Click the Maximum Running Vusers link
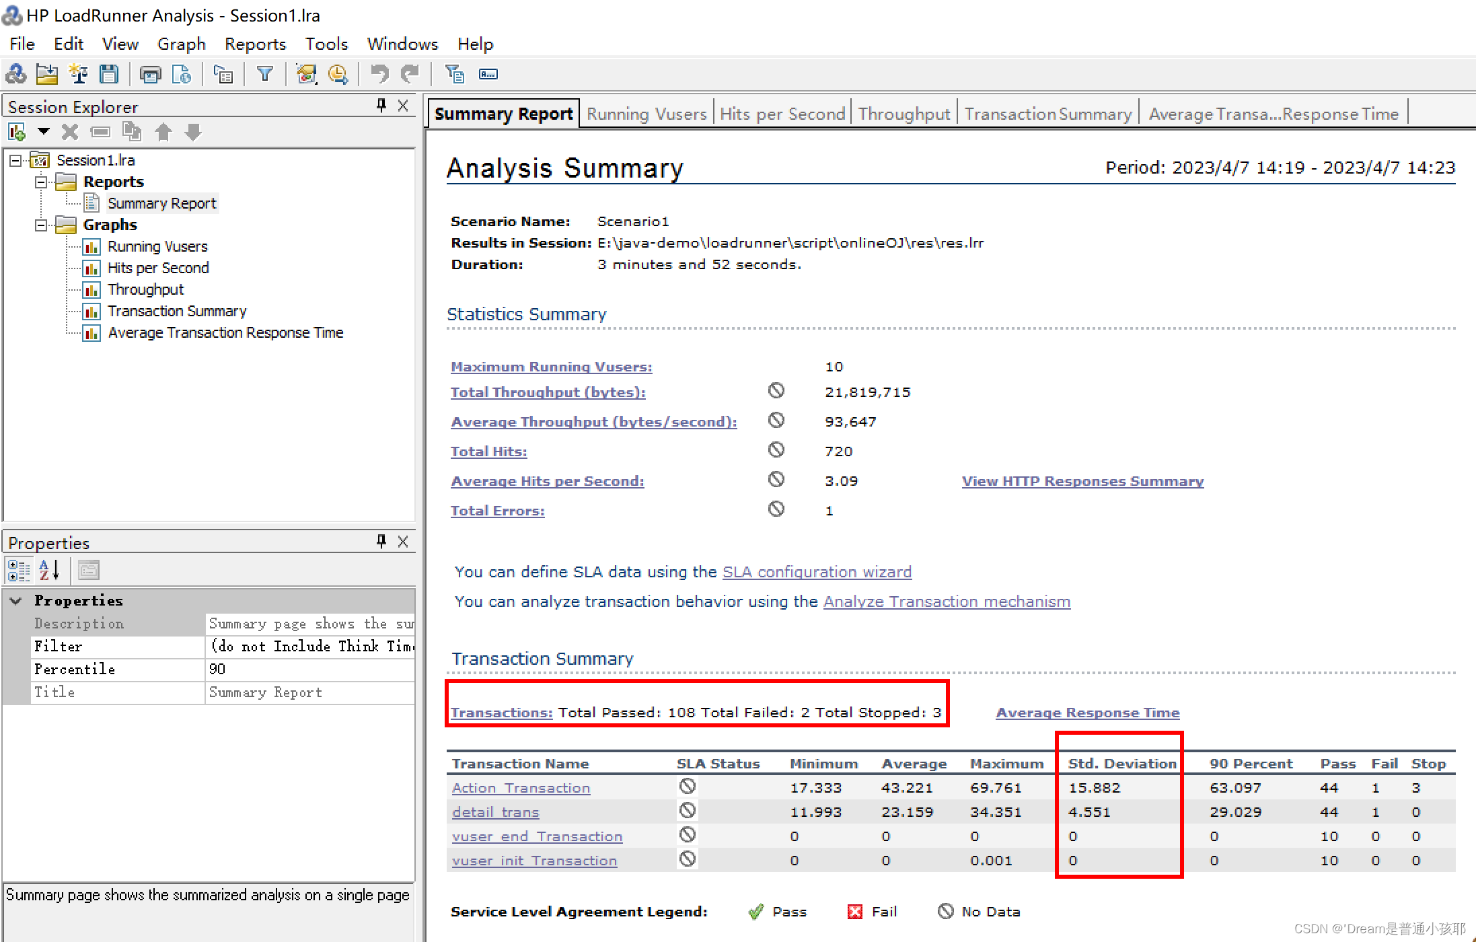Image resolution: width=1476 pixels, height=942 pixels. (x=551, y=367)
